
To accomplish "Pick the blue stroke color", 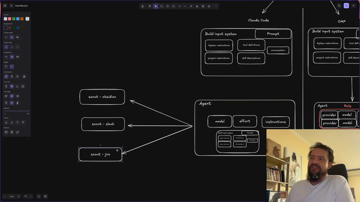I will pyautogui.click(x=18, y=19).
